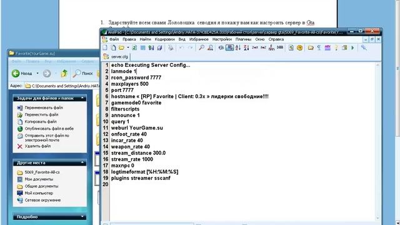Click the Up folder icon in Explorer
The height and width of the screenshot is (225, 400).
pos(64,74)
